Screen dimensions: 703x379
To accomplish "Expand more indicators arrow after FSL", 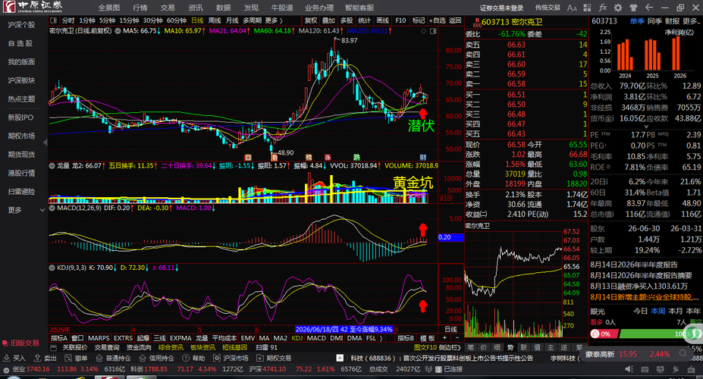I will 381,338.
